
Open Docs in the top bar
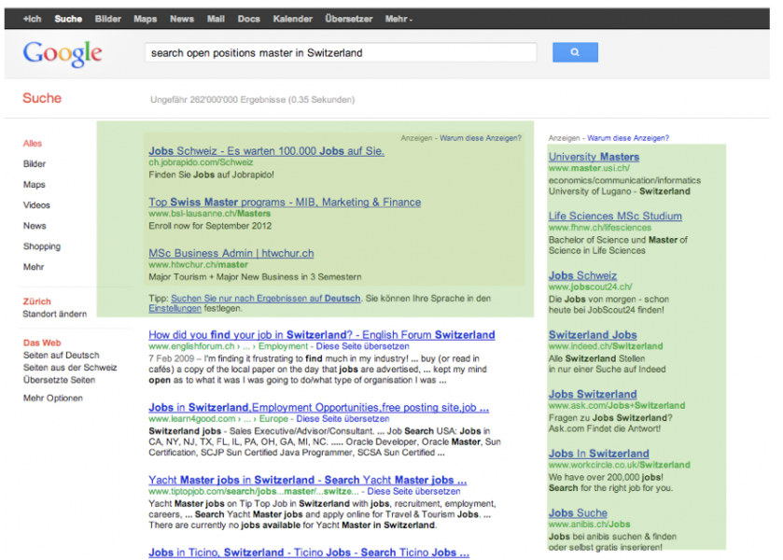tap(248, 19)
